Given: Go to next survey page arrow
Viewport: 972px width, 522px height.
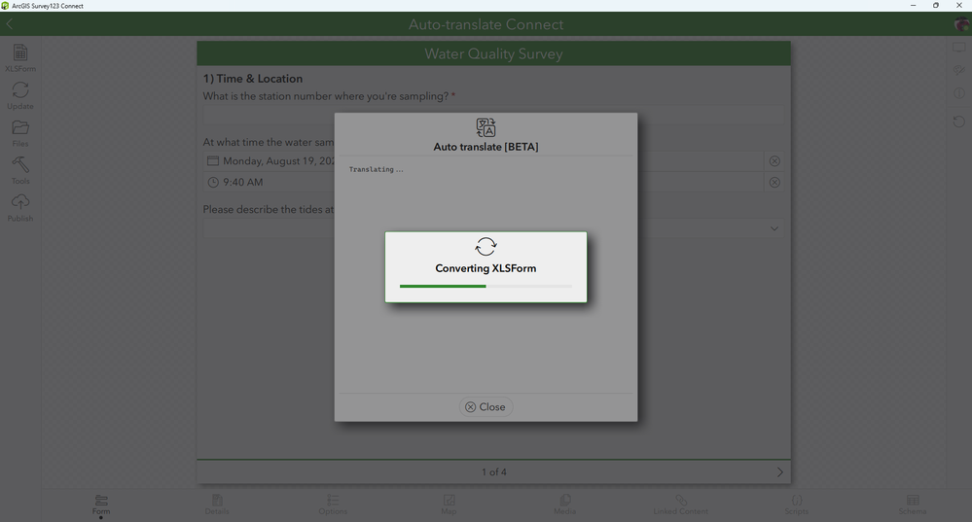Looking at the screenshot, I should (779, 471).
